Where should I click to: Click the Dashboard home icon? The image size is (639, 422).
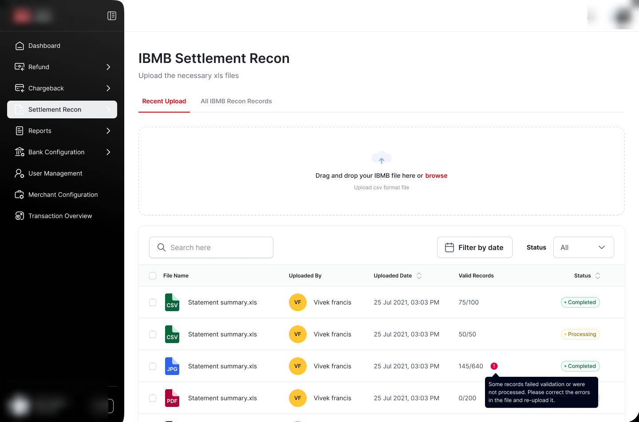pos(20,46)
